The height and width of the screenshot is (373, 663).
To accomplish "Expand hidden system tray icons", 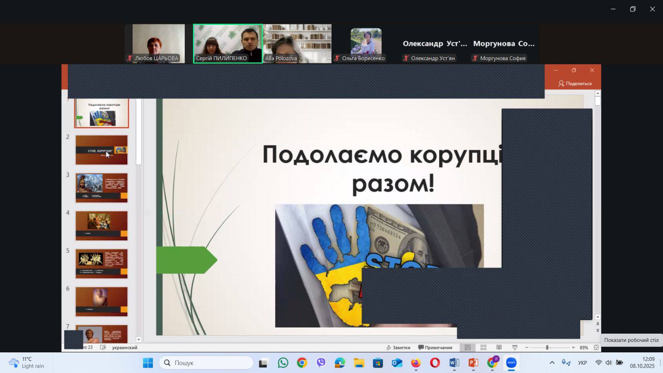I will pyautogui.click(x=552, y=363).
